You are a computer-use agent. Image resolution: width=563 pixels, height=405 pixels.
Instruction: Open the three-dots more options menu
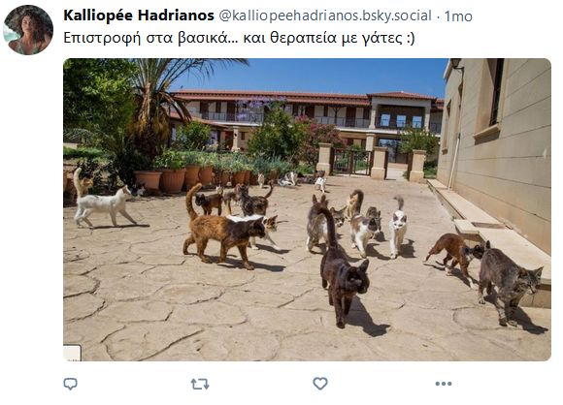pos(444,384)
